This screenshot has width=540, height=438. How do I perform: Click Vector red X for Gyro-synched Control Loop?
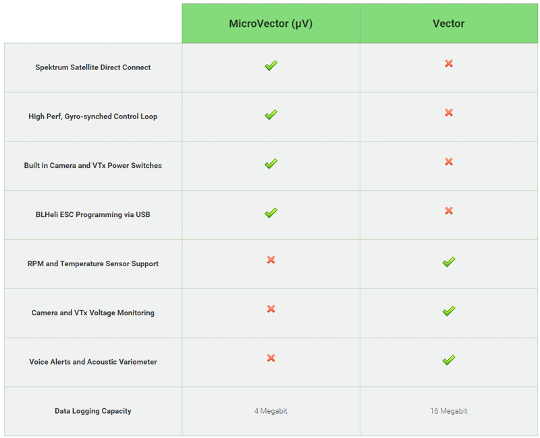pyautogui.click(x=449, y=113)
